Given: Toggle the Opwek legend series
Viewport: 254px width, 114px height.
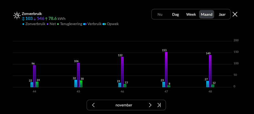Looking at the screenshot, I should pyautogui.click(x=110, y=24).
